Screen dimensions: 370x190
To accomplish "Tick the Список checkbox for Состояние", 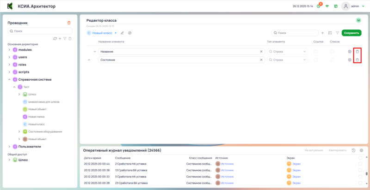I will click(332, 60).
